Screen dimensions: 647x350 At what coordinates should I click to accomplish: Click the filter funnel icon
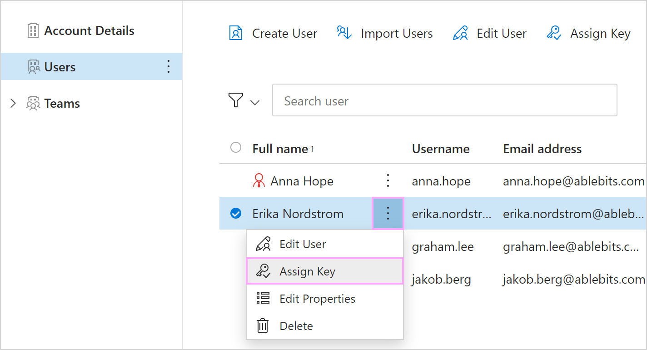pos(236,100)
